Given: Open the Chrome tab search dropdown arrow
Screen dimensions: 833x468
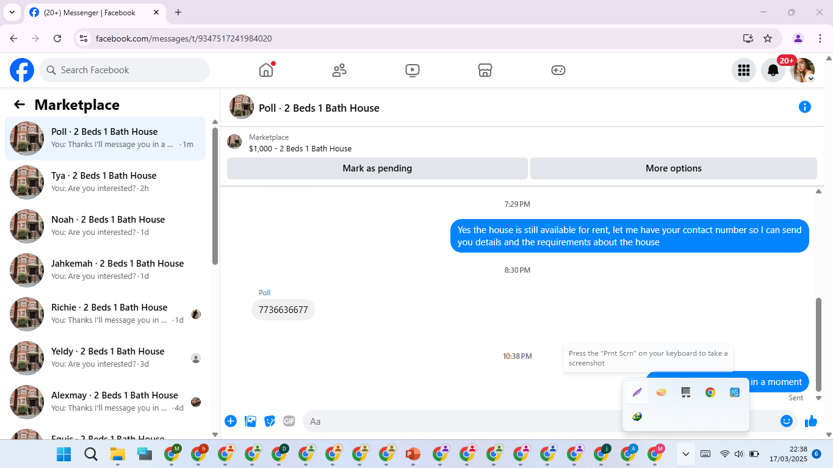Looking at the screenshot, I should pyautogui.click(x=12, y=12).
